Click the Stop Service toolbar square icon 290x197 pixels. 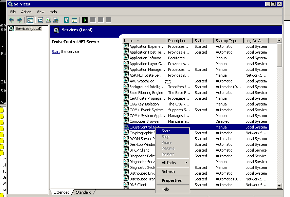pos(93,20)
